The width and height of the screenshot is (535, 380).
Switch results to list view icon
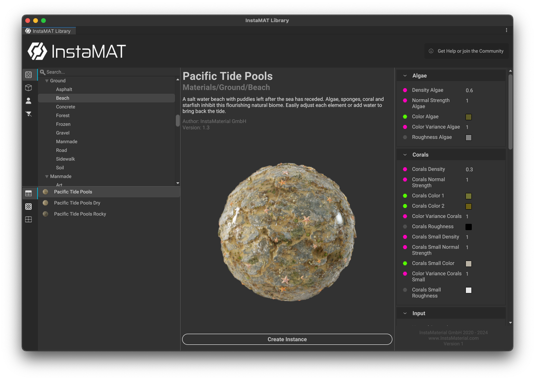coord(28,193)
